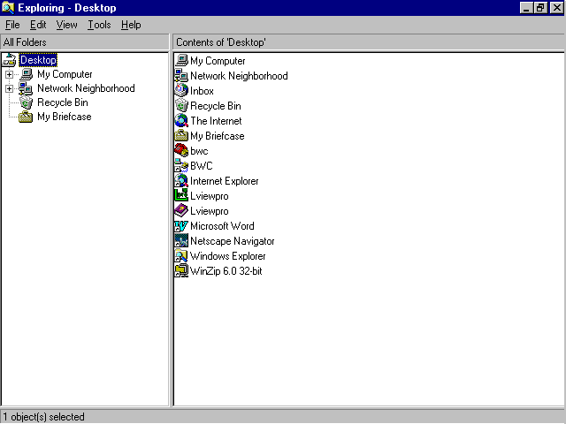Select the lowercase bwc red icon

click(182, 151)
